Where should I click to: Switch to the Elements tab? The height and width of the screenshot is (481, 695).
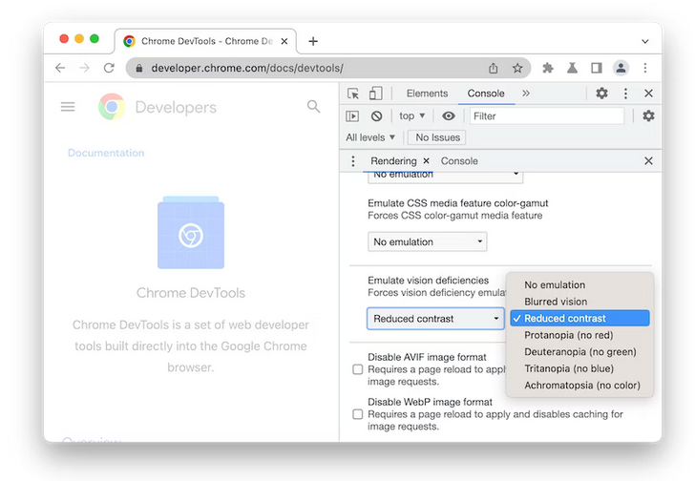coord(427,94)
